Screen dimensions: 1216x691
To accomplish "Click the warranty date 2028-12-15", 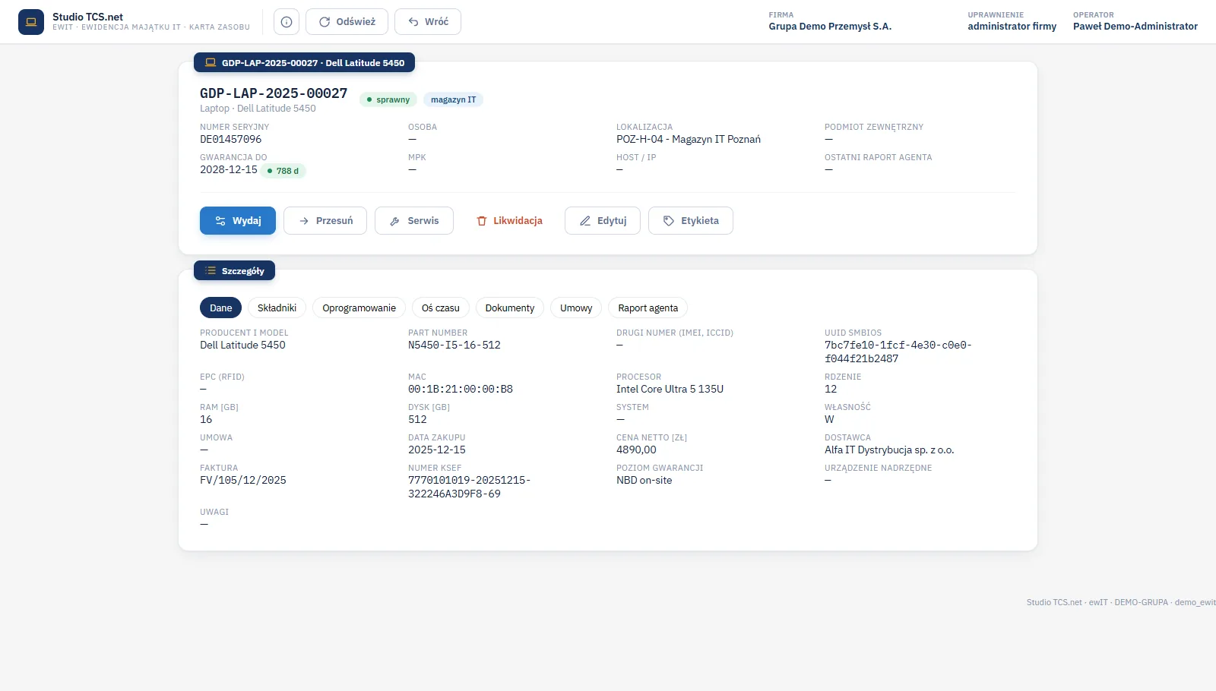I will [x=229, y=169].
